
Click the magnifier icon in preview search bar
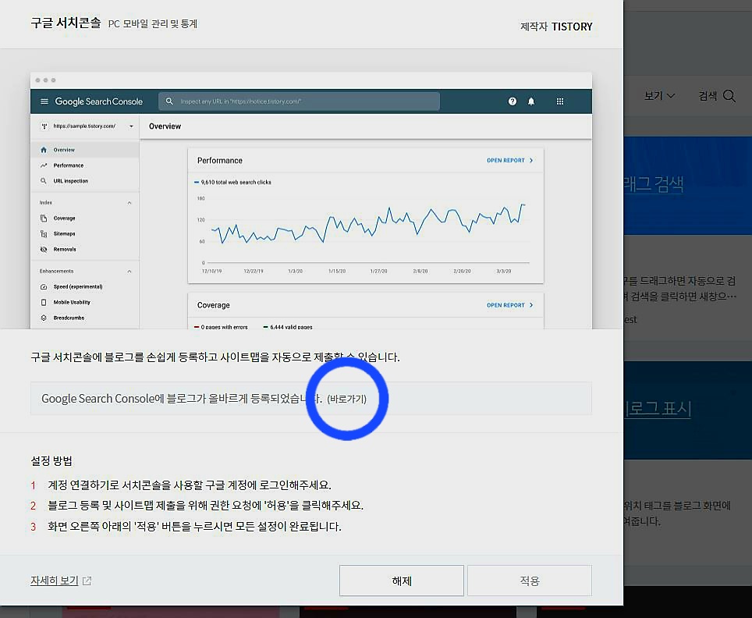pos(169,101)
